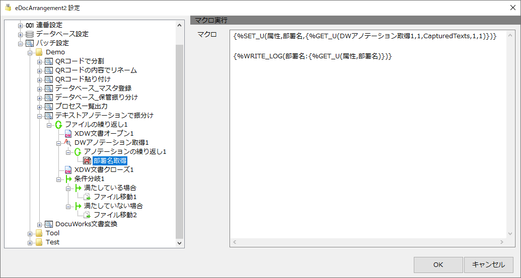Click the tree scrollbar up arrow

point(179,25)
